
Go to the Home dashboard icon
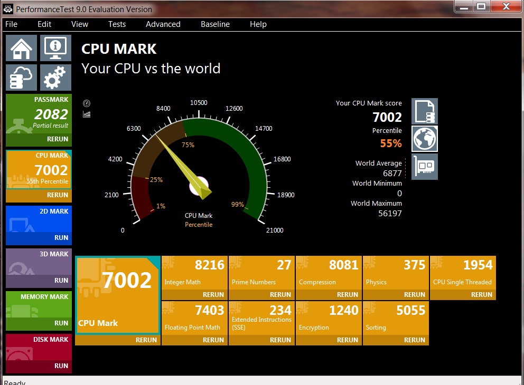(x=21, y=48)
